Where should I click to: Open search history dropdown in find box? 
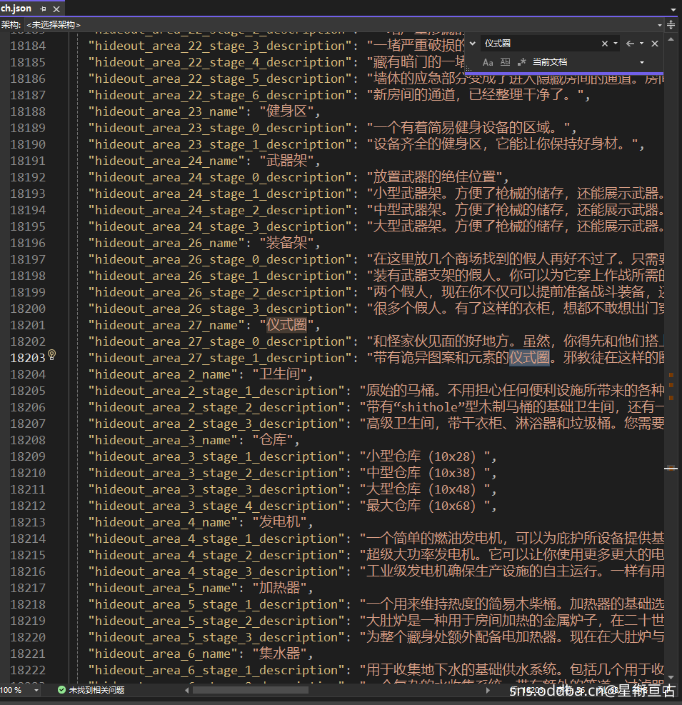tap(616, 44)
